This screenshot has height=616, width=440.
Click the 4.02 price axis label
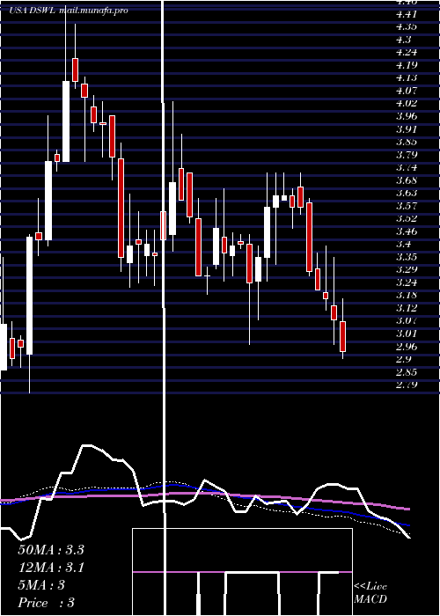point(407,104)
